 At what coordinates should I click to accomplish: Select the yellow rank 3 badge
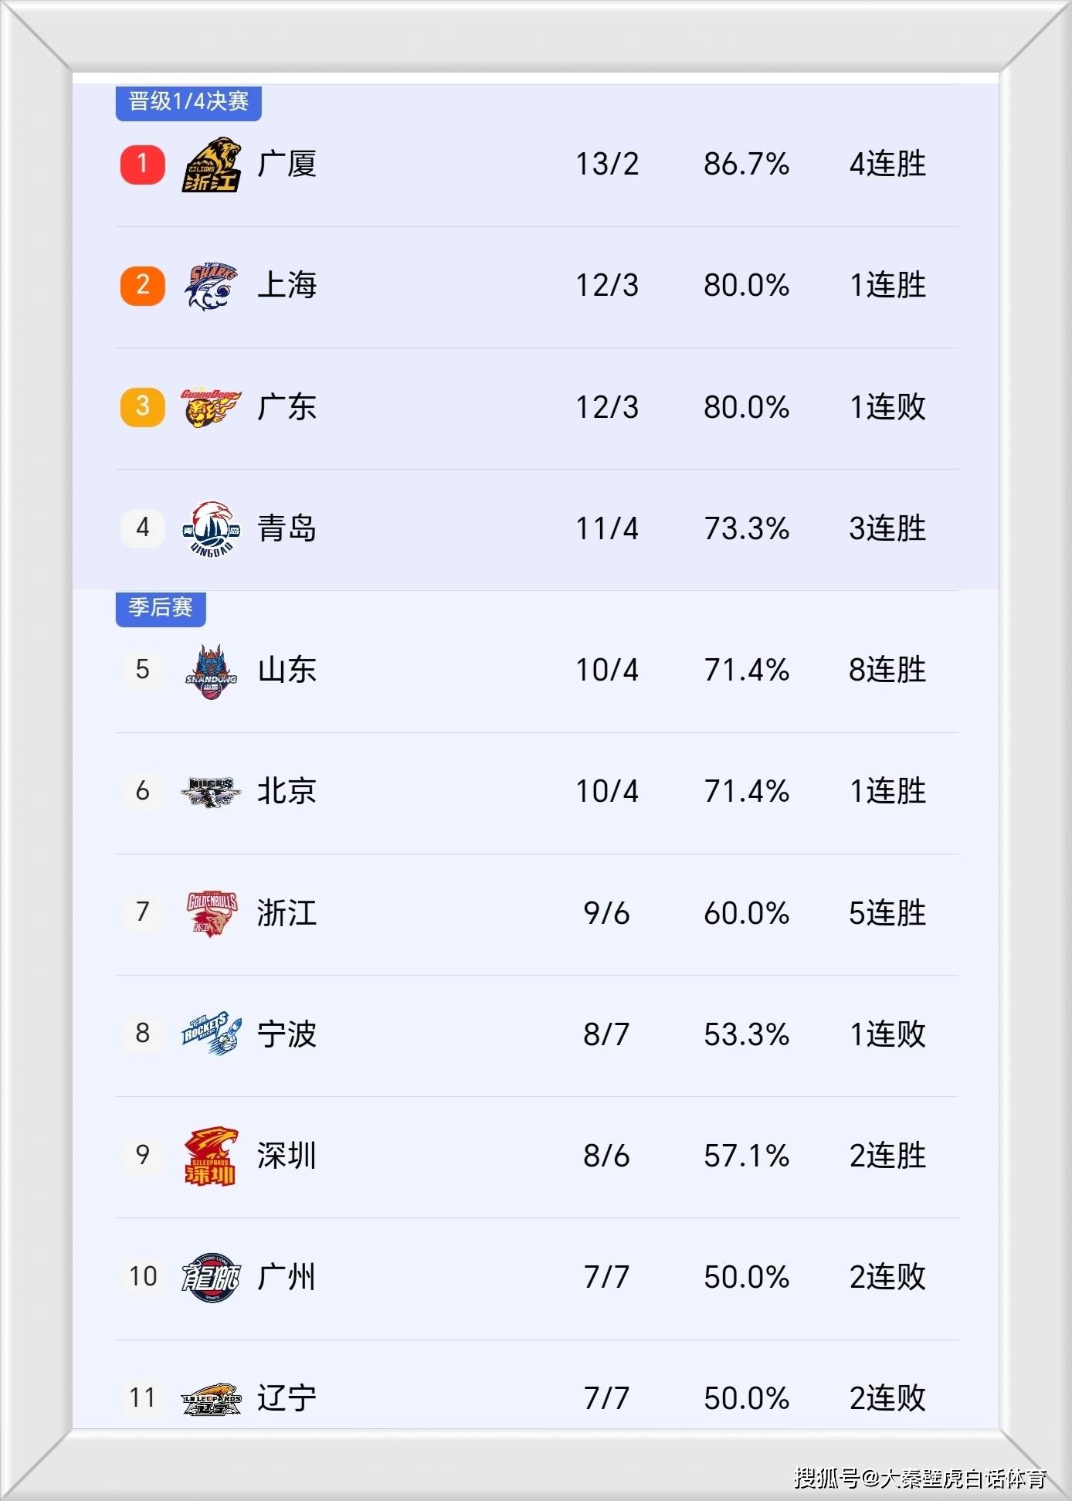coord(143,407)
